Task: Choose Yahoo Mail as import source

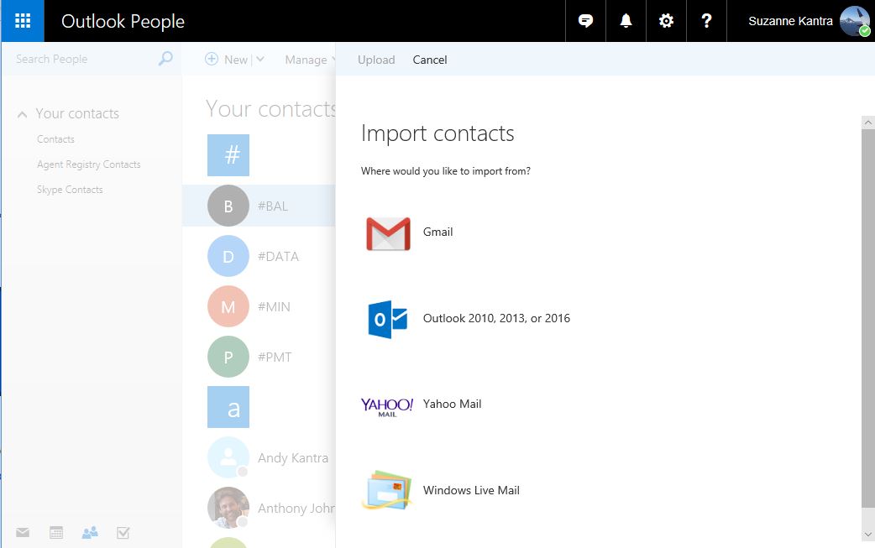Action: point(452,404)
